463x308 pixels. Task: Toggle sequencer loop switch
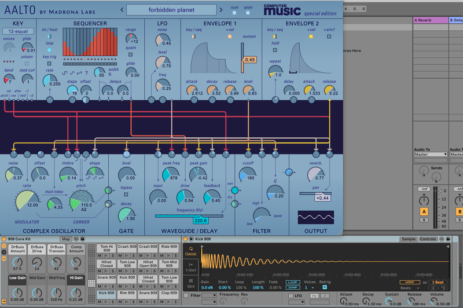(x=49, y=50)
